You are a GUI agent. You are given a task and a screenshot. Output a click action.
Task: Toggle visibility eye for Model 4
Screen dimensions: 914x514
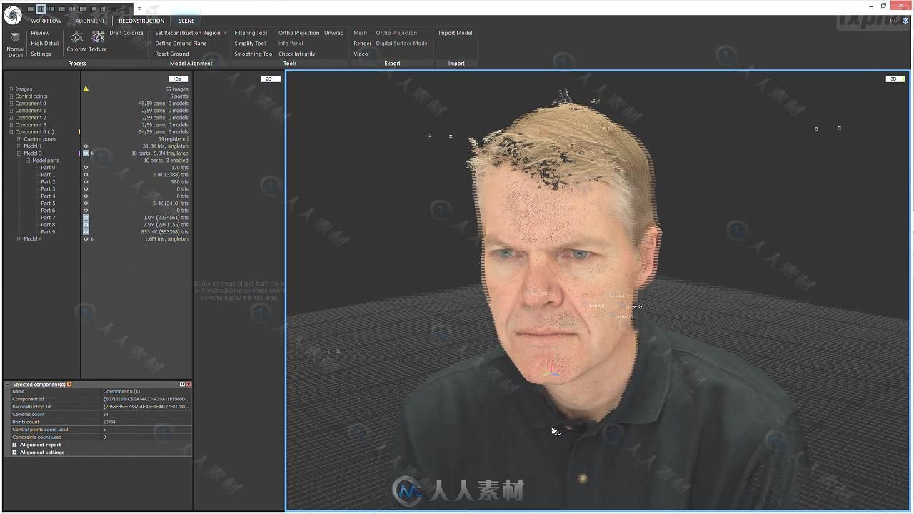tap(86, 239)
